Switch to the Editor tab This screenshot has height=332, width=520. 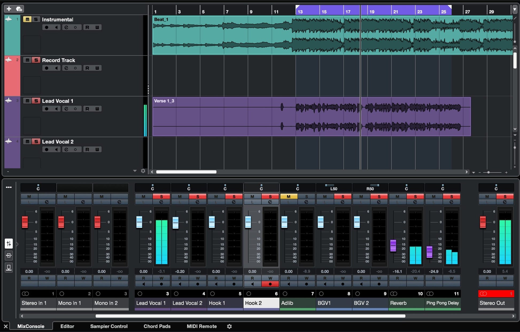[x=67, y=326]
